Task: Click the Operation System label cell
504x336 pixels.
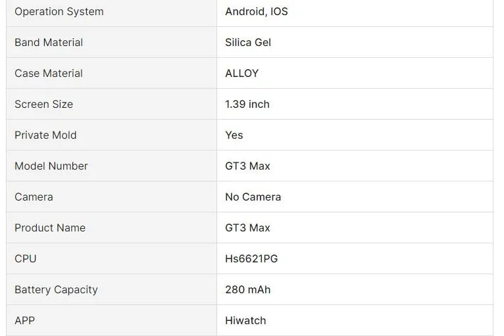Action: (x=59, y=12)
